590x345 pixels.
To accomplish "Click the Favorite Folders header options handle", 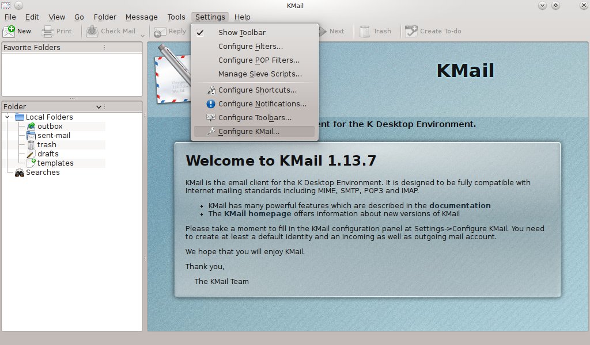I will 105,48.
